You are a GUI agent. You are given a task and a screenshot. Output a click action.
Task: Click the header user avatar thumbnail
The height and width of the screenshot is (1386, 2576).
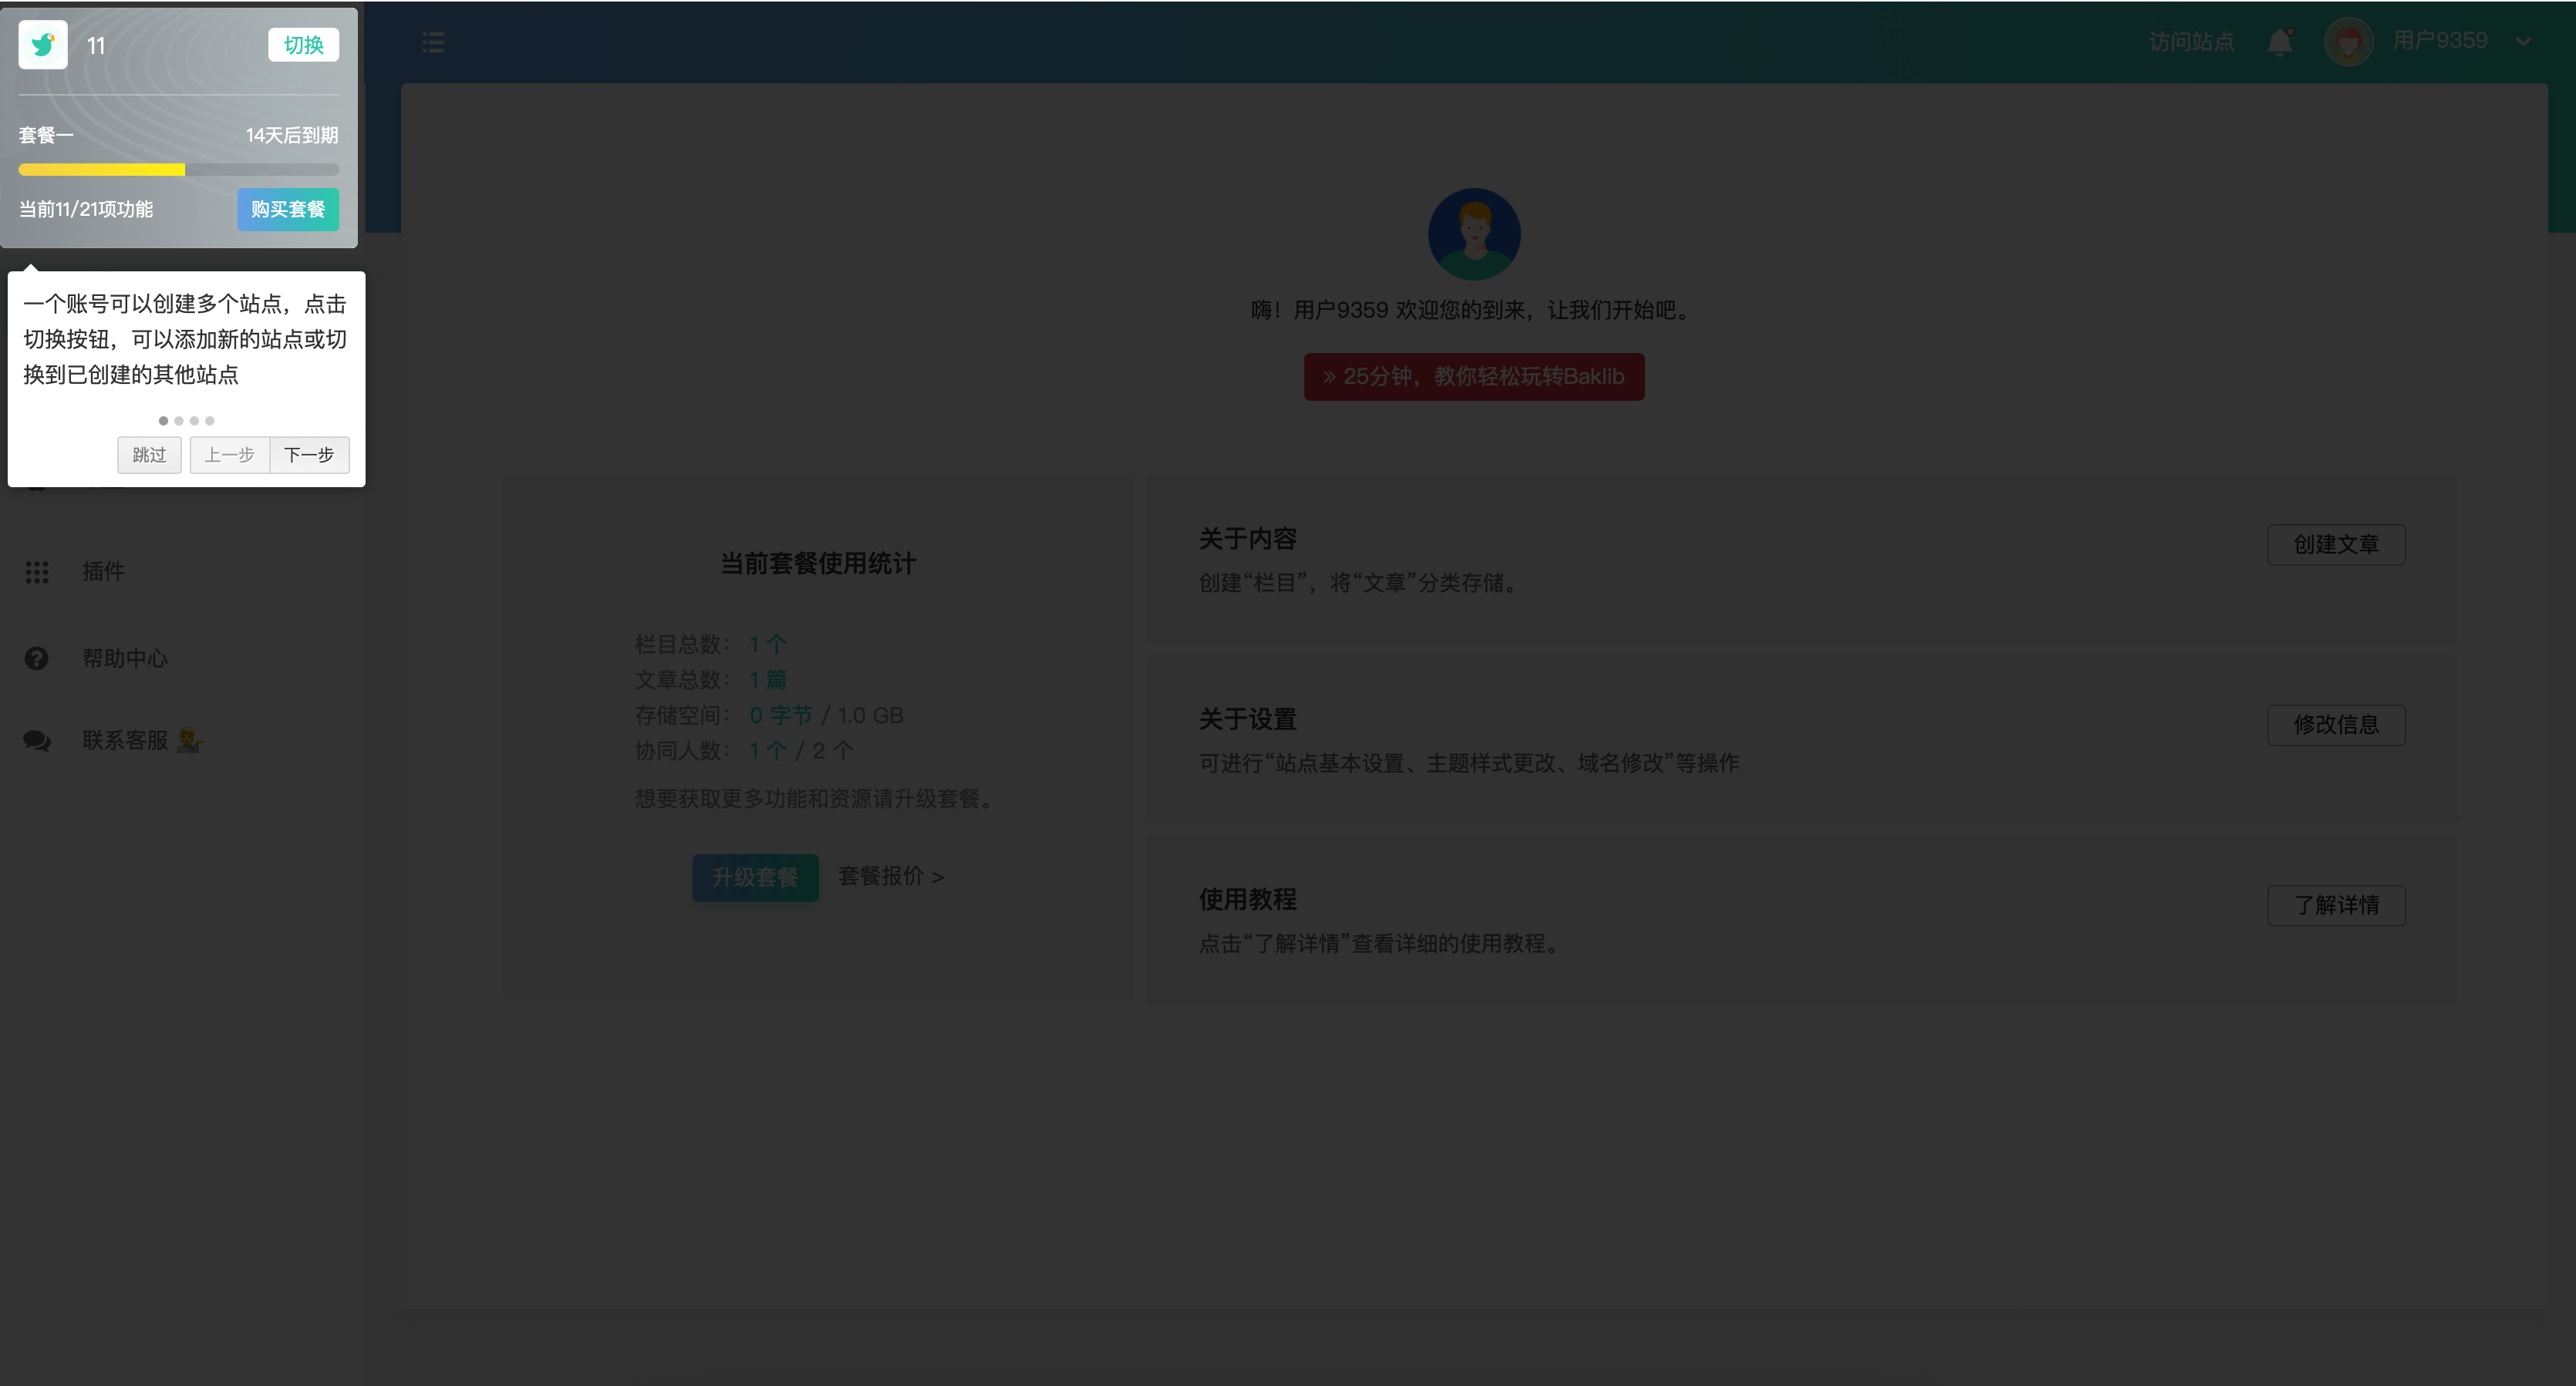pyautogui.click(x=2349, y=42)
